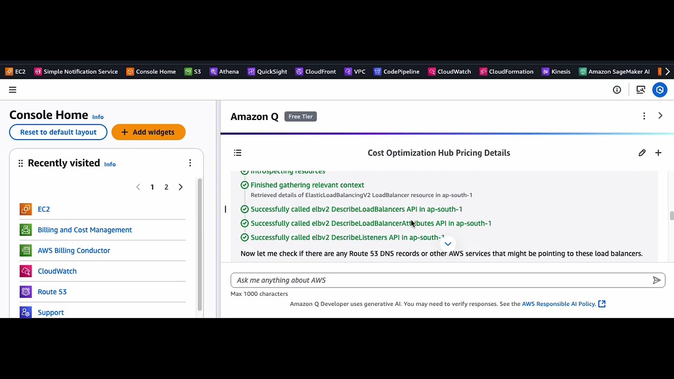
Task: Open Kinesis from favorites bar
Action: point(556,72)
